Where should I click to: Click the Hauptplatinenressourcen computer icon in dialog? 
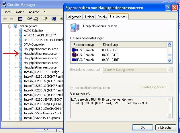pyautogui.click(x=75, y=28)
